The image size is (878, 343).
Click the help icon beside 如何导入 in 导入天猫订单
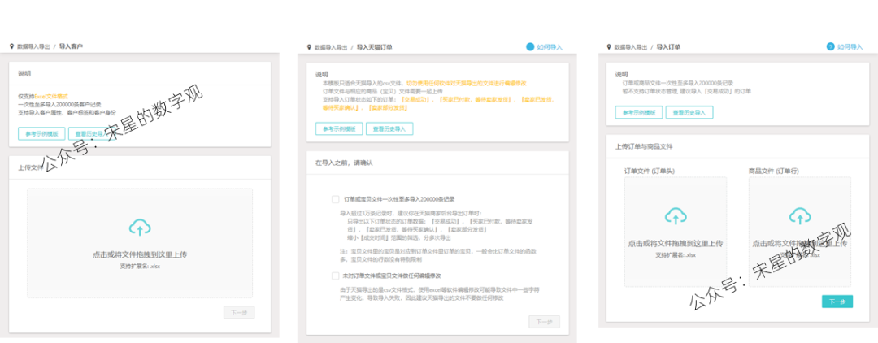click(x=530, y=47)
